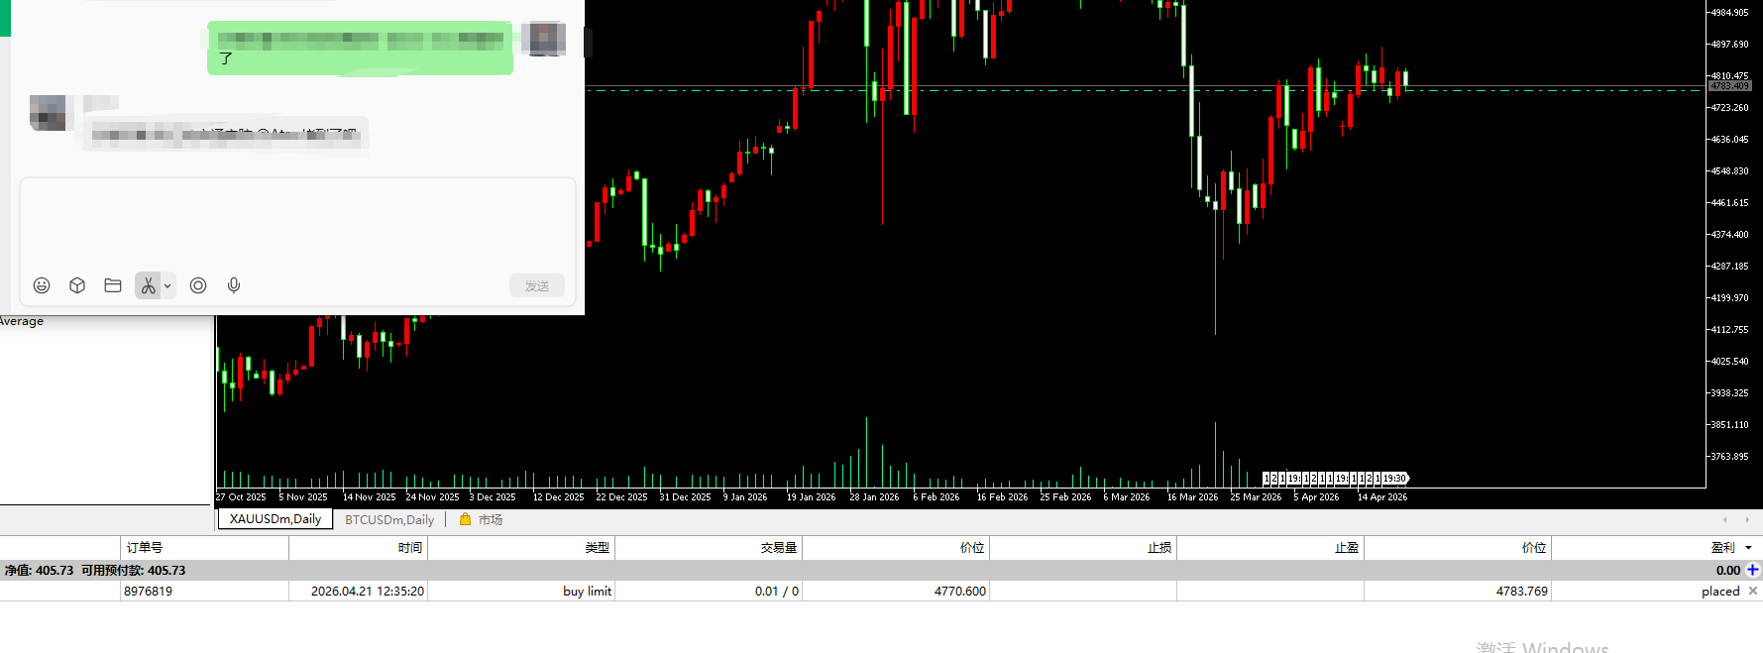The image size is (1763, 653).
Task: Click the microphone voice input icon
Action: coord(234,285)
